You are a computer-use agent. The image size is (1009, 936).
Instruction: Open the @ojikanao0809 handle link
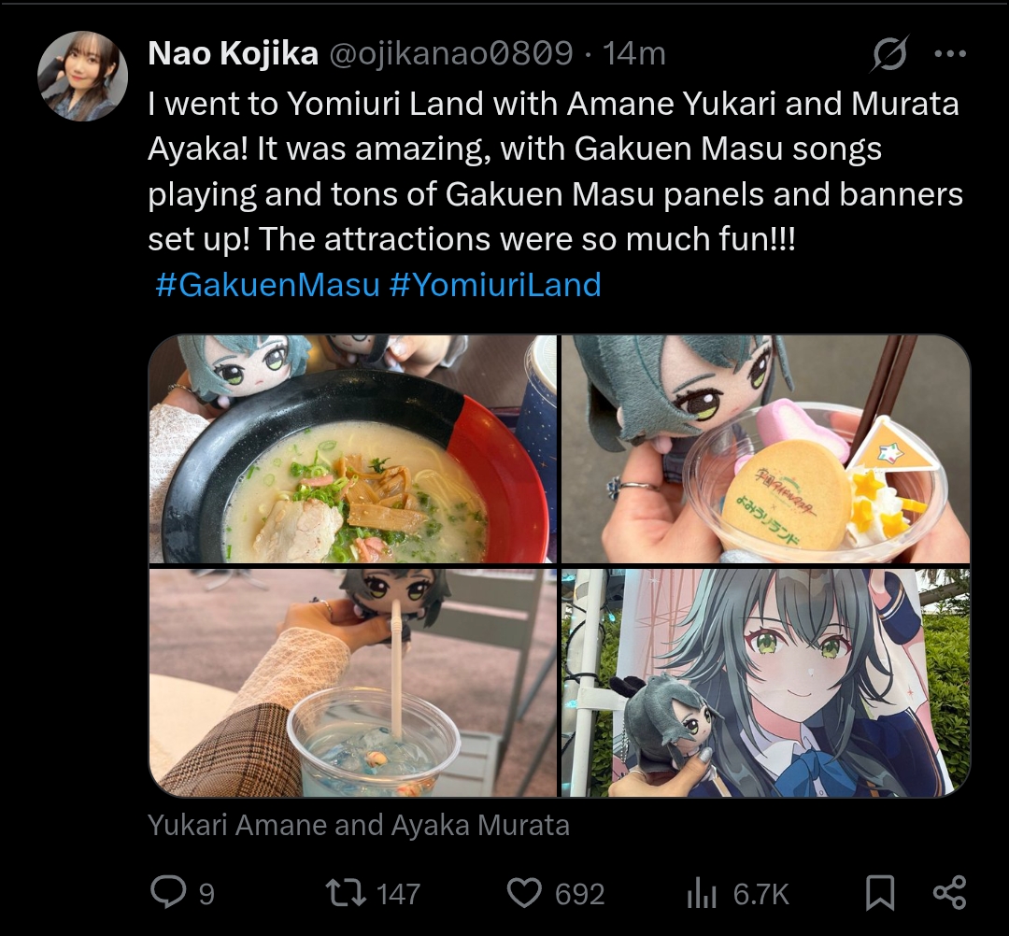(x=451, y=52)
